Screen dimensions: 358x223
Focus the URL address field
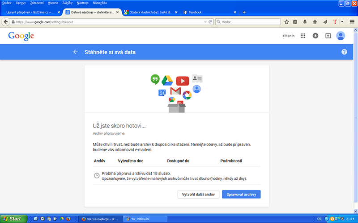[109, 22]
